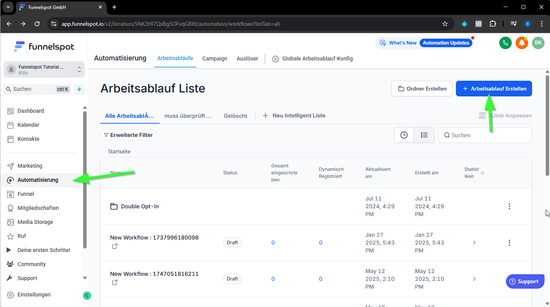Open three-dot menu for workflow 1737996180098
The width and height of the screenshot is (550, 307).
tap(509, 243)
